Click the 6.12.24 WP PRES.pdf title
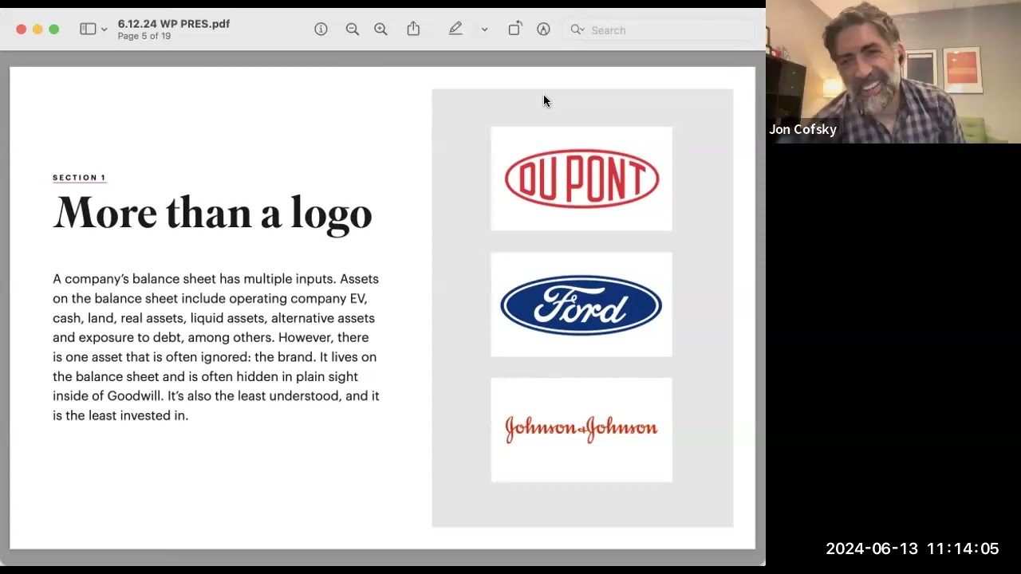1021x574 pixels. [174, 24]
